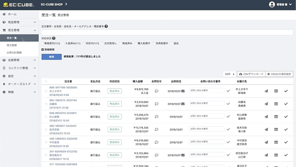Click mail envelope icon in 井上さゆり row
Screen dimensions: 296x167
pyautogui.click(x=183, y=91)
